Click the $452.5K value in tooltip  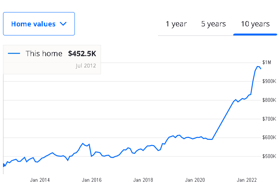point(82,54)
